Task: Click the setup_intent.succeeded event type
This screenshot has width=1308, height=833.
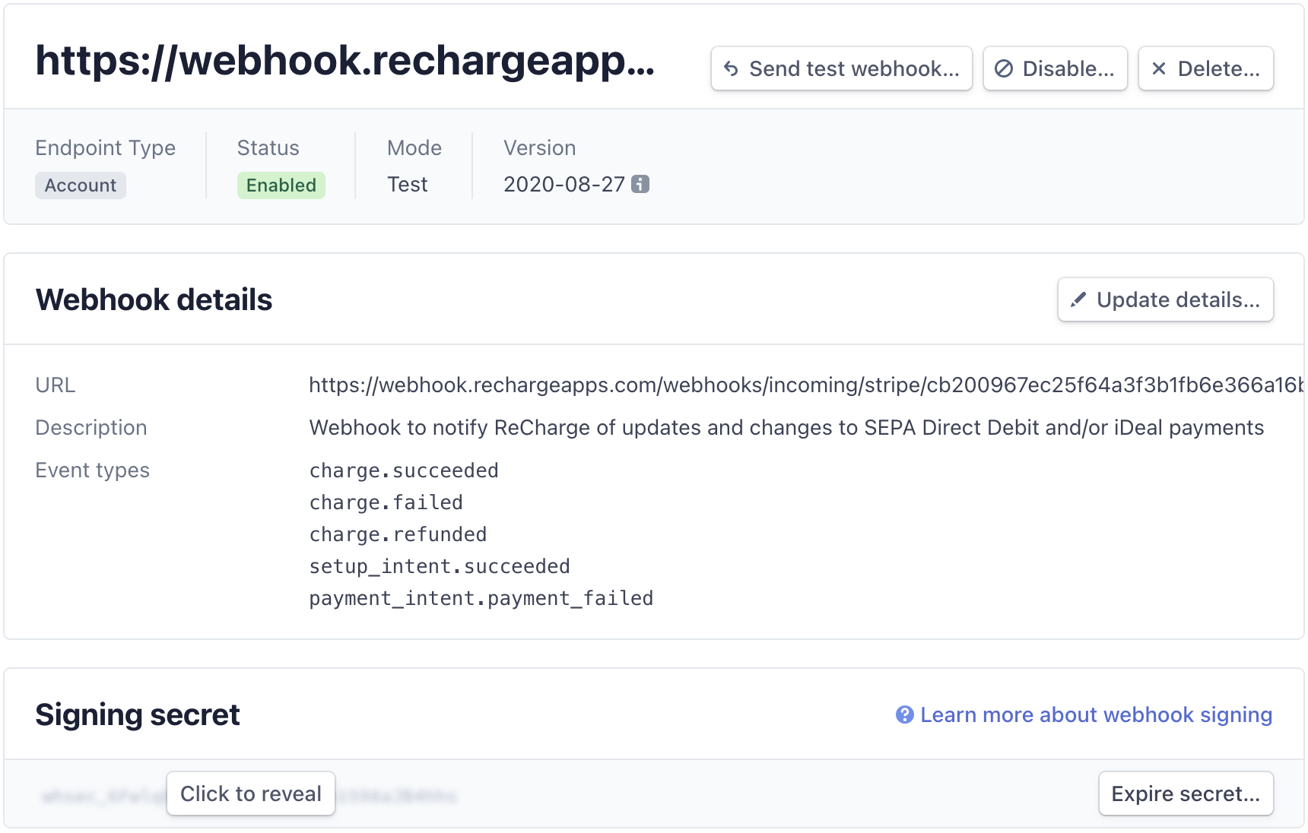Action: (x=440, y=566)
